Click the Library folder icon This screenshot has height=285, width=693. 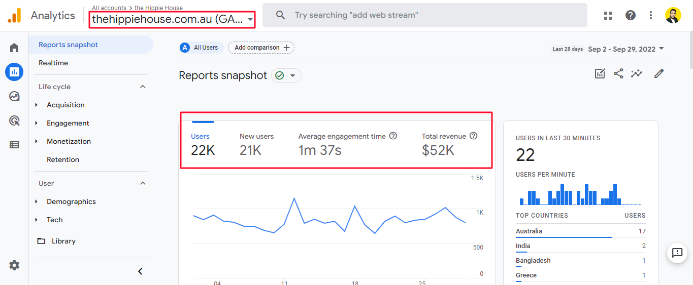pos(42,241)
